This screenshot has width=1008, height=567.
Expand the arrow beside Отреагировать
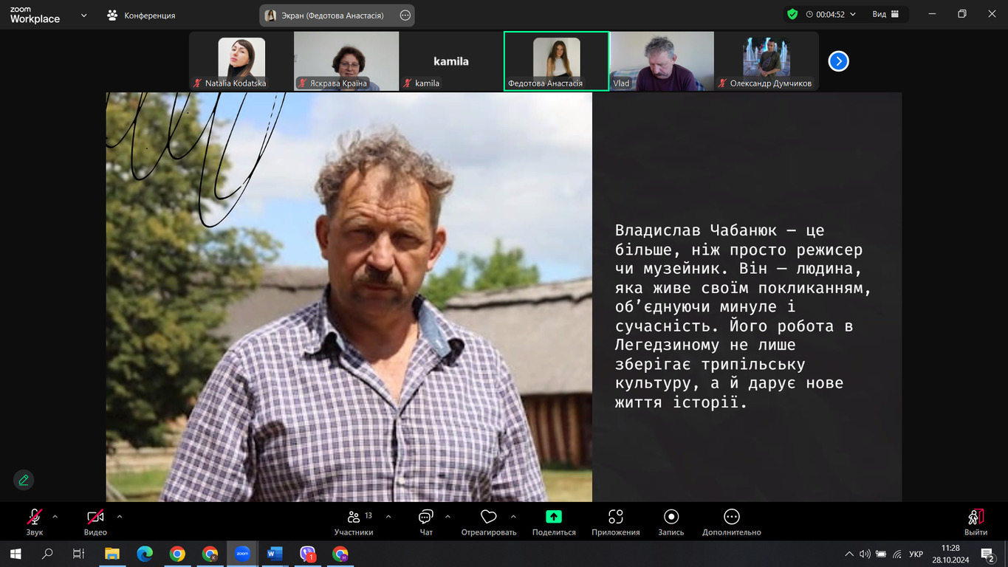513,517
